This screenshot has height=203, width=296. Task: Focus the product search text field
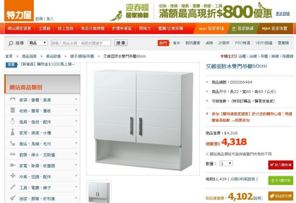coord(81,43)
